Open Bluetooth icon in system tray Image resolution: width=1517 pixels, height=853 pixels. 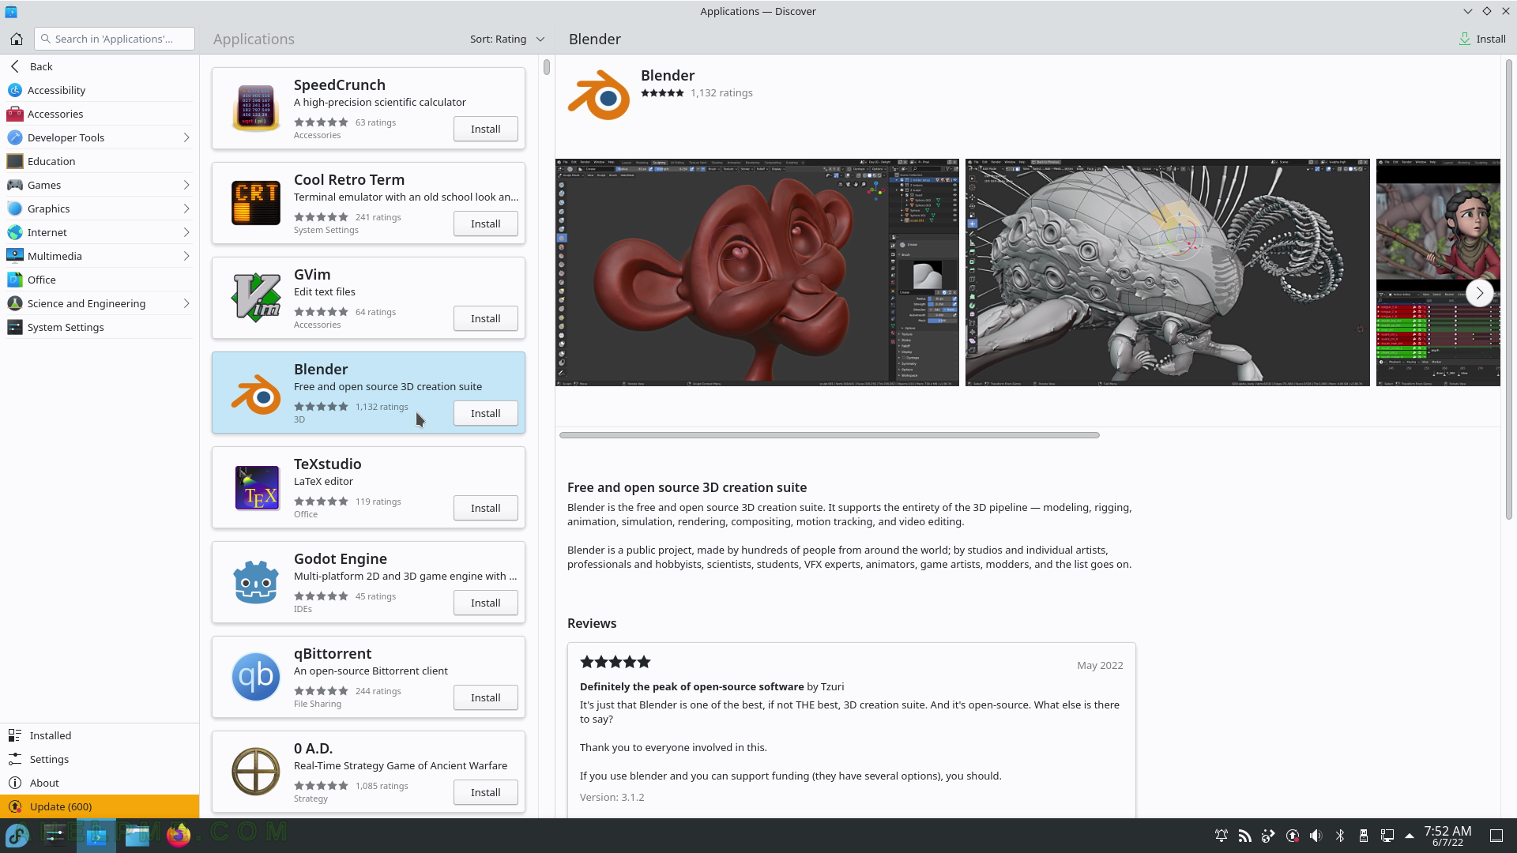click(1339, 836)
